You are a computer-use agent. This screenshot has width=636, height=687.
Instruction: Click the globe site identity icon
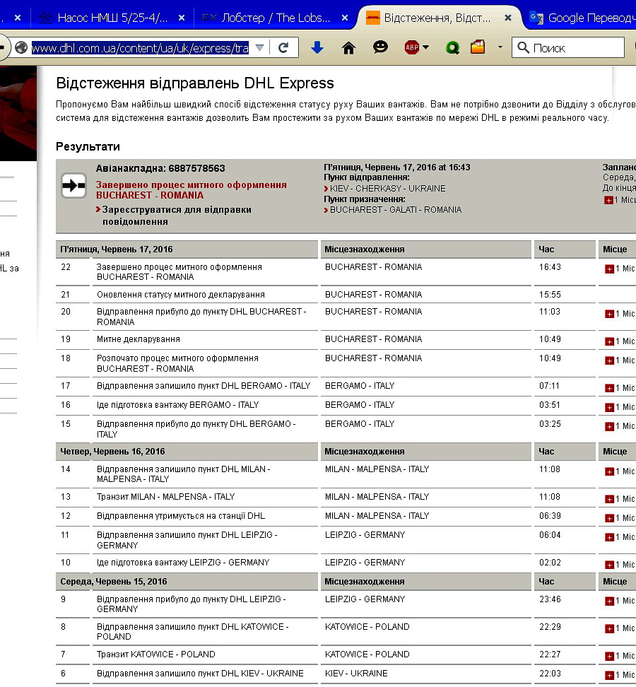(21, 47)
